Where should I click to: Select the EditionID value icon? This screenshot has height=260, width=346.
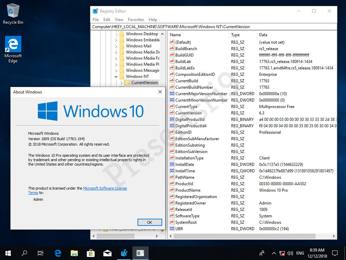point(172,132)
